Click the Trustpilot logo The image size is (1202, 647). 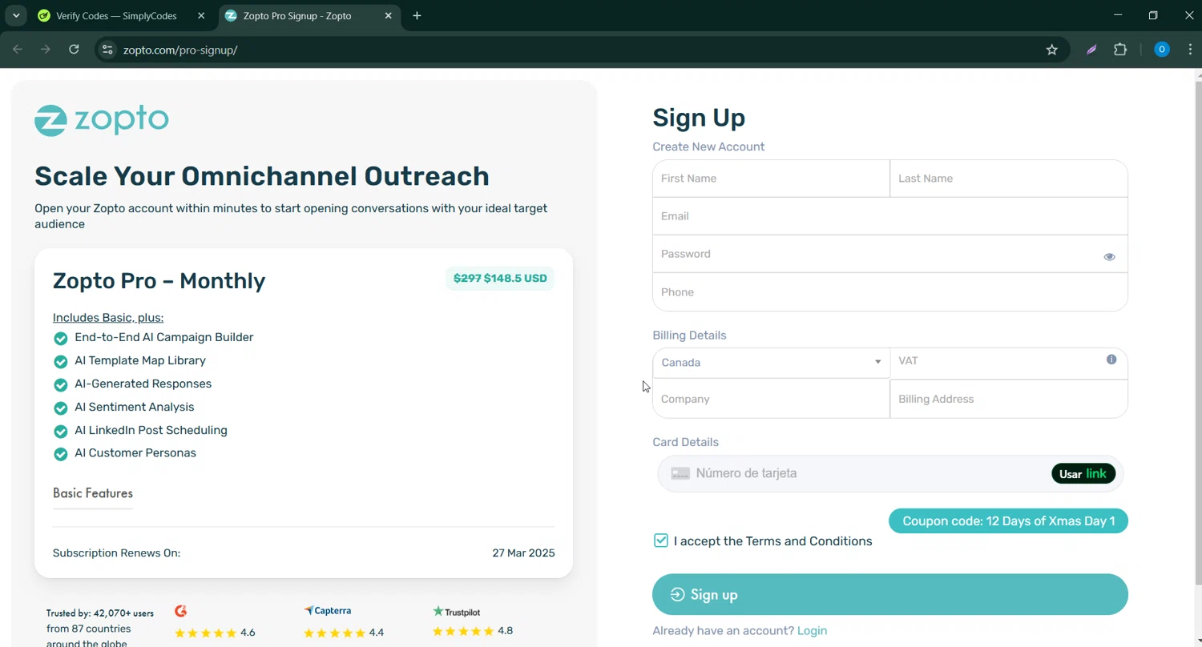[x=457, y=612]
